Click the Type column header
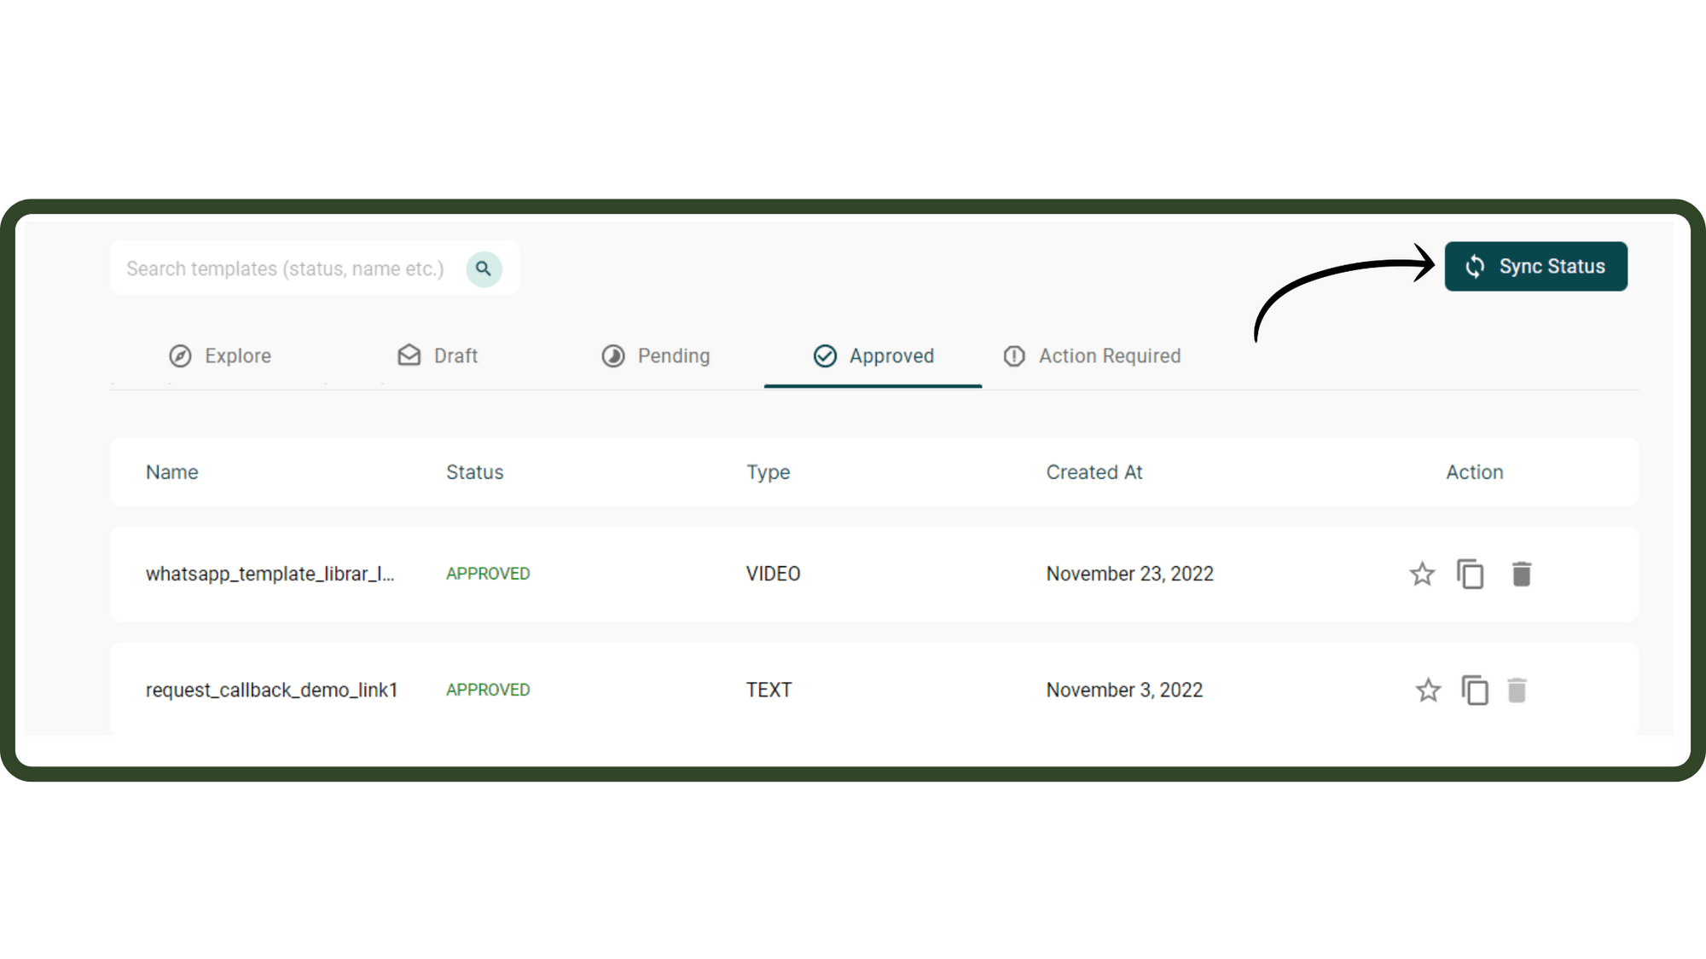Screen dimensions: 1706x959 tap(768, 472)
